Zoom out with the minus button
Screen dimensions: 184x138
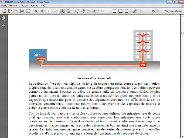coord(88,11)
